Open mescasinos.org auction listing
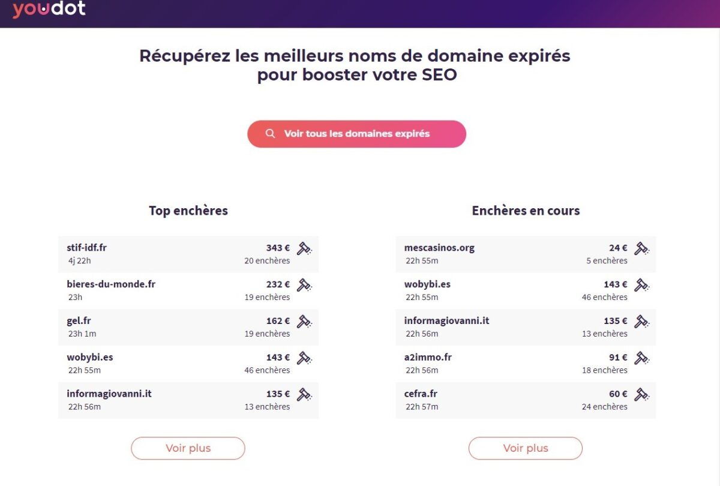The image size is (720, 486). click(x=439, y=248)
